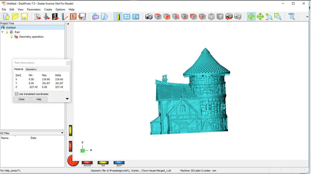
Task: Click the Z Min value -227.42
Action: click(33, 87)
